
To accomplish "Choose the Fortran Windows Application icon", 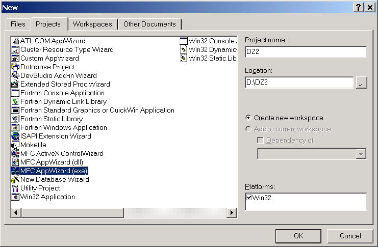I will [x=15, y=128].
